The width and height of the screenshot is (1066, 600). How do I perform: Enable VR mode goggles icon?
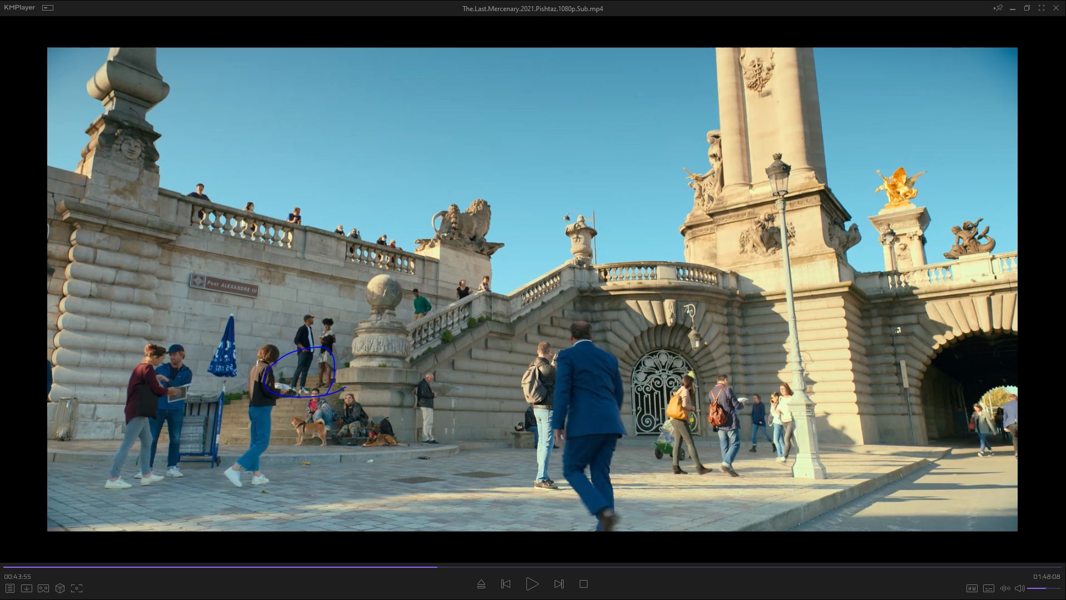pos(43,588)
